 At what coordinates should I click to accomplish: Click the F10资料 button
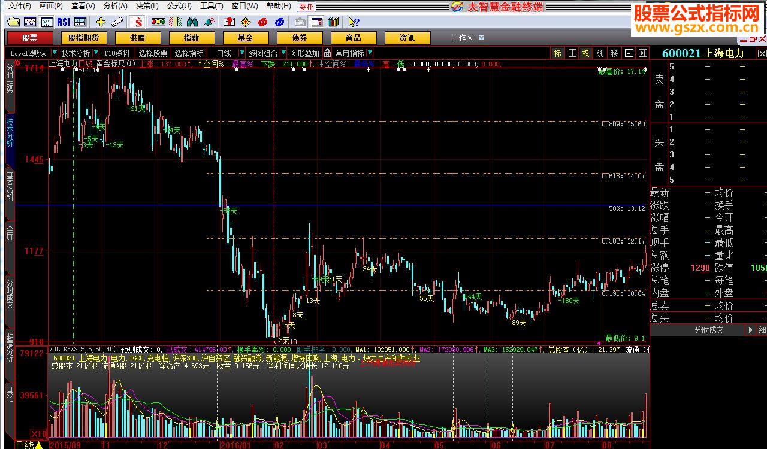(x=117, y=53)
